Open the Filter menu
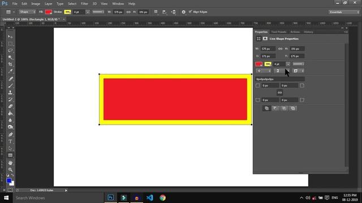Screen dimensions: 362x203 coord(84,4)
